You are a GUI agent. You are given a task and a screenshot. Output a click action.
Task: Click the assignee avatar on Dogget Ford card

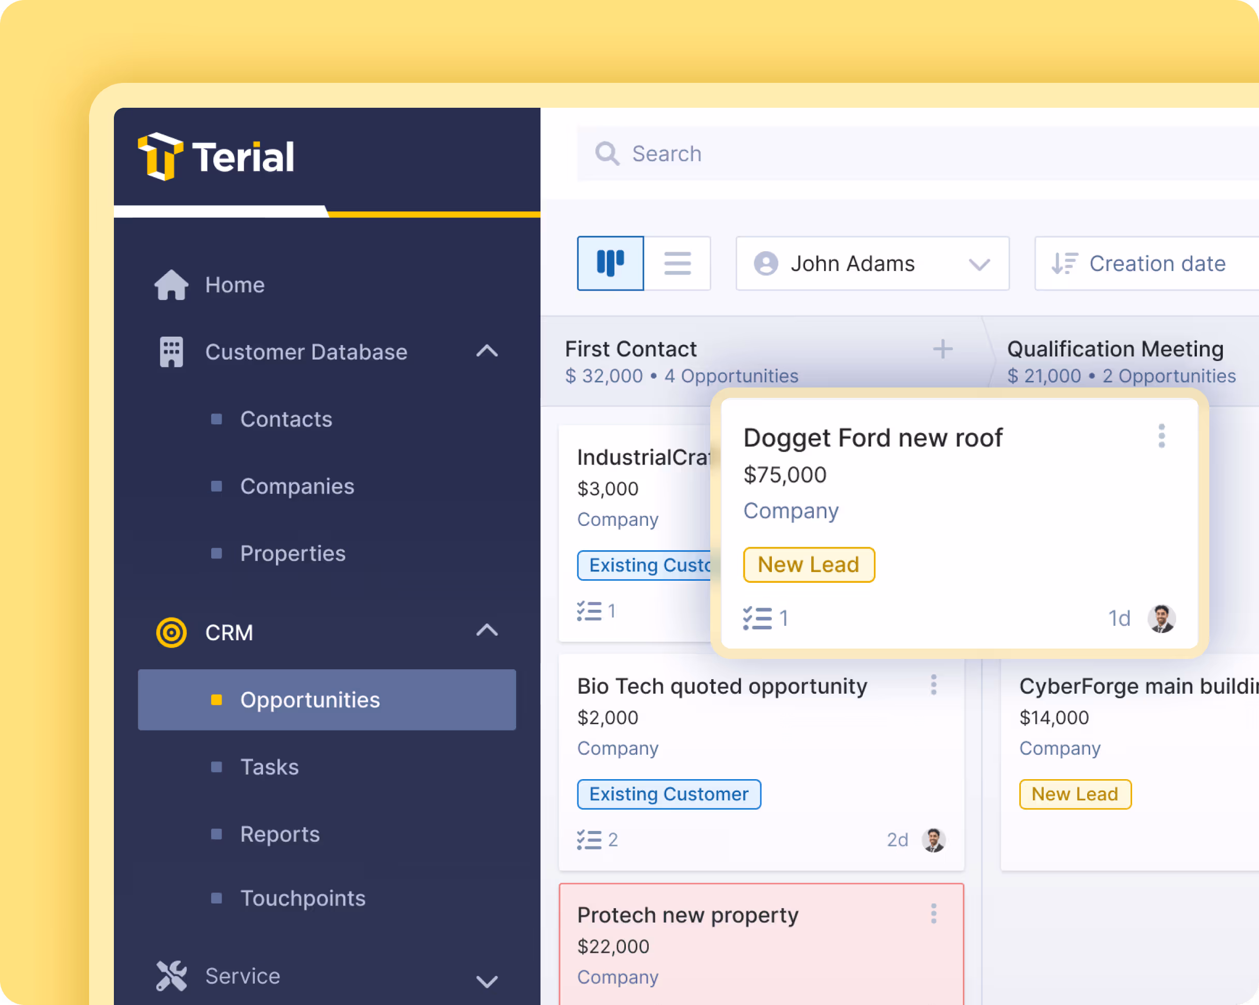tap(1162, 618)
